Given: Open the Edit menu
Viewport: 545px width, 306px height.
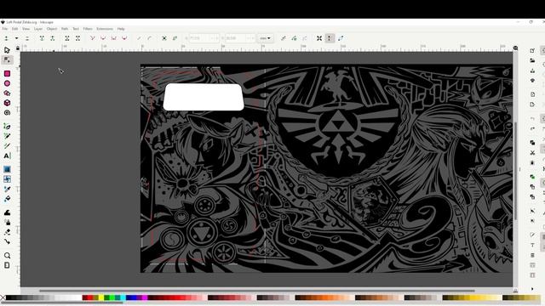Looking at the screenshot, I should click(x=14, y=29).
